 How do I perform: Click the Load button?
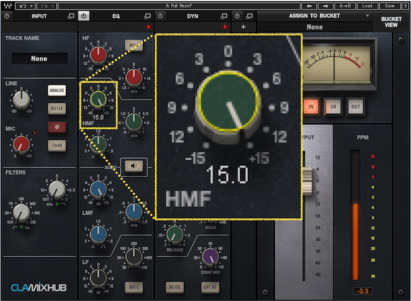coord(367,6)
